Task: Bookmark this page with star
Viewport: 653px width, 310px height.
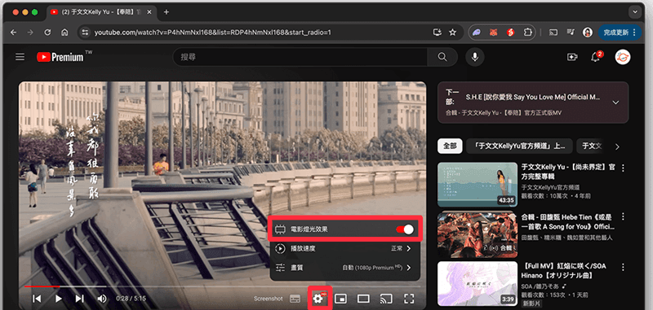Action: [452, 33]
